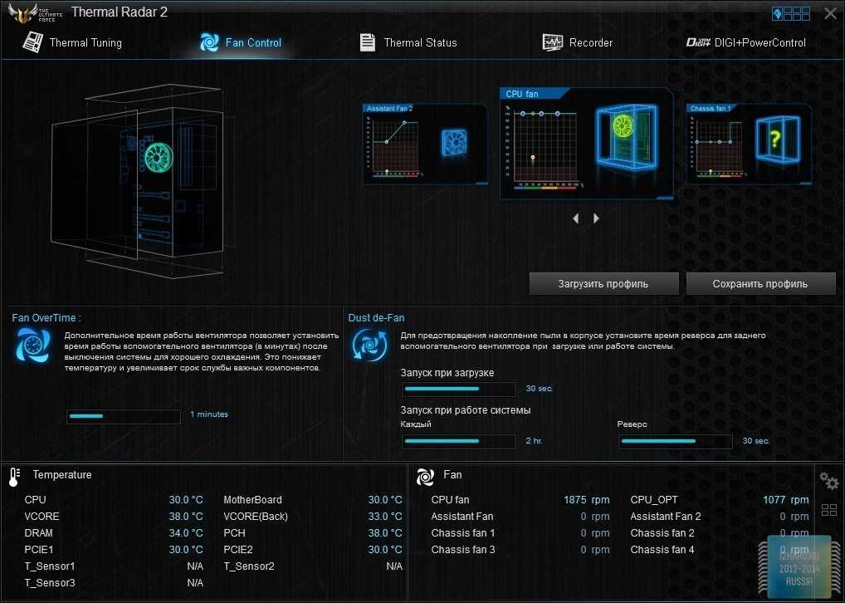Click the Dust de-Fan icon

coord(367,345)
